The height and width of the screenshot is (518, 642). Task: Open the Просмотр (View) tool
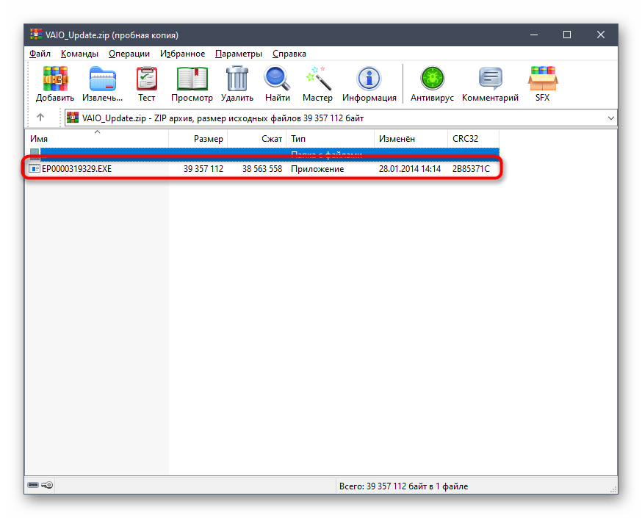coord(192,84)
